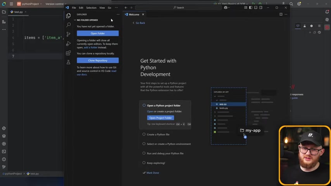
Task: Open the Extensions view in VS Code
Action: (68, 53)
